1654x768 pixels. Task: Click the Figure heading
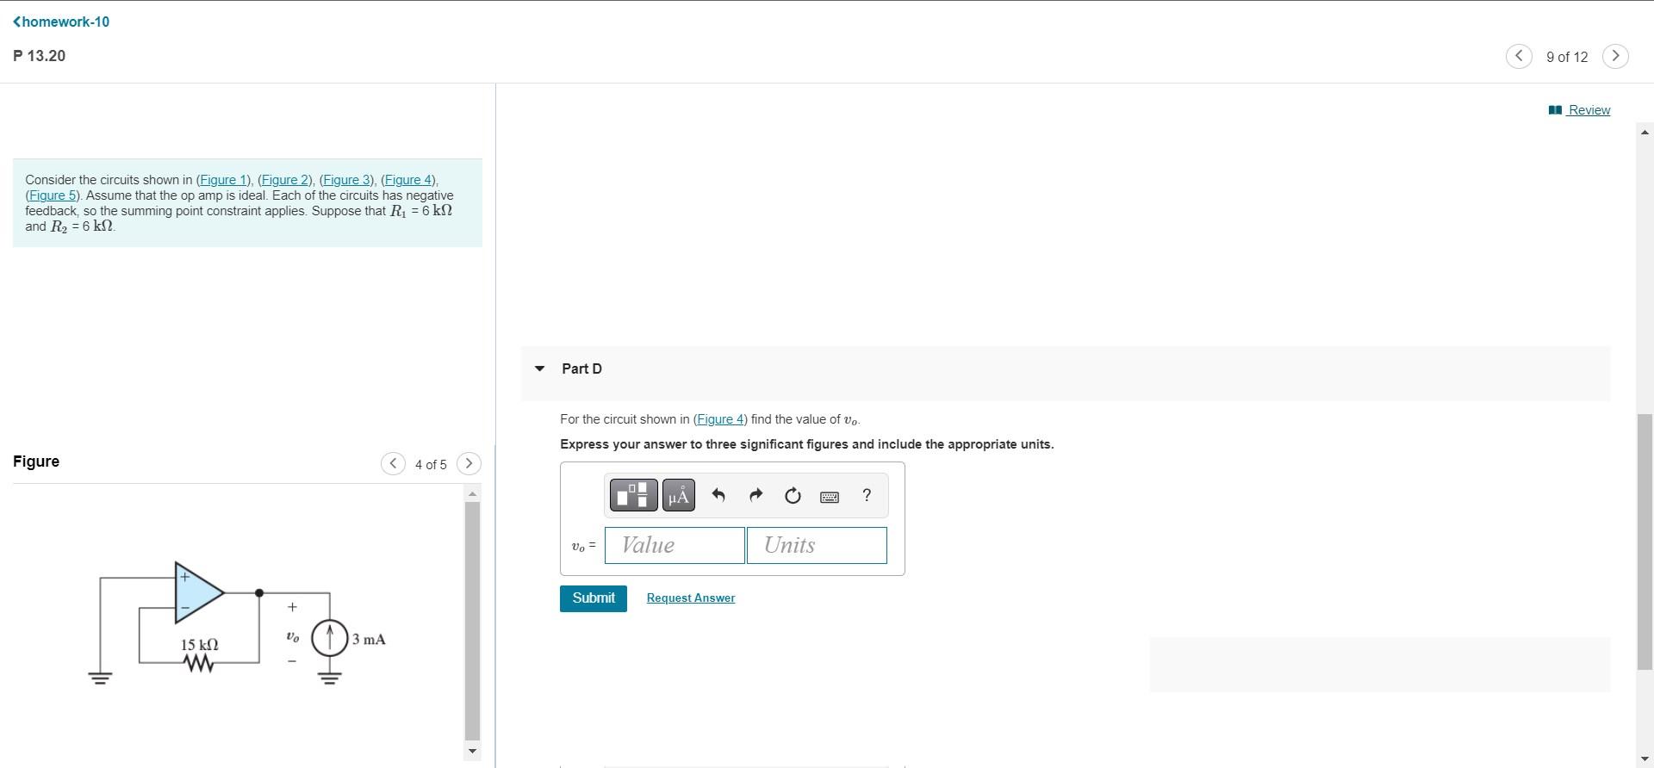coord(36,461)
